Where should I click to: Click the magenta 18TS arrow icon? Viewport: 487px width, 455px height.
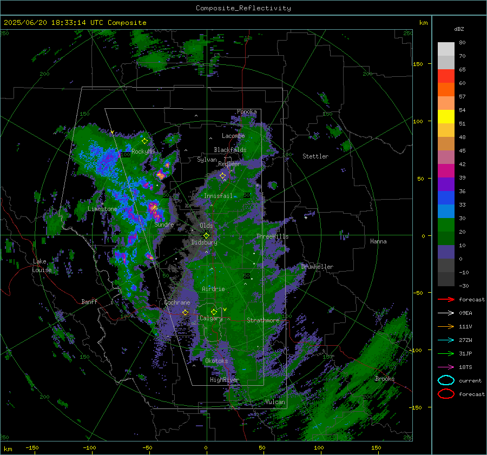(x=446, y=367)
